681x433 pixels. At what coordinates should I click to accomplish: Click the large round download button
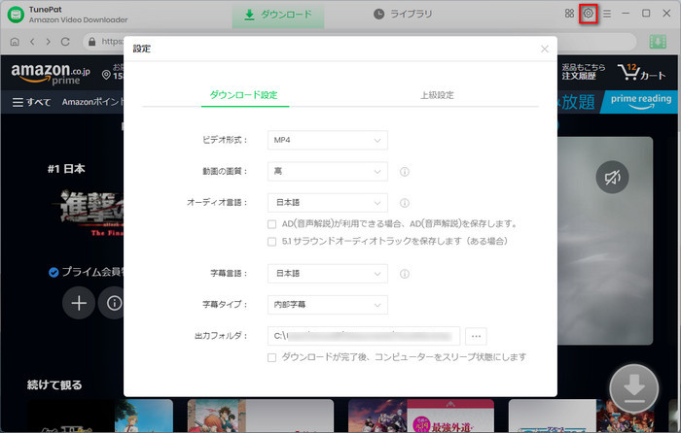(634, 388)
